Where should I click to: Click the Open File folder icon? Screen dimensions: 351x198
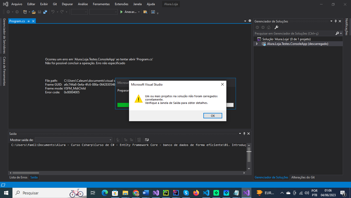tap(34, 12)
